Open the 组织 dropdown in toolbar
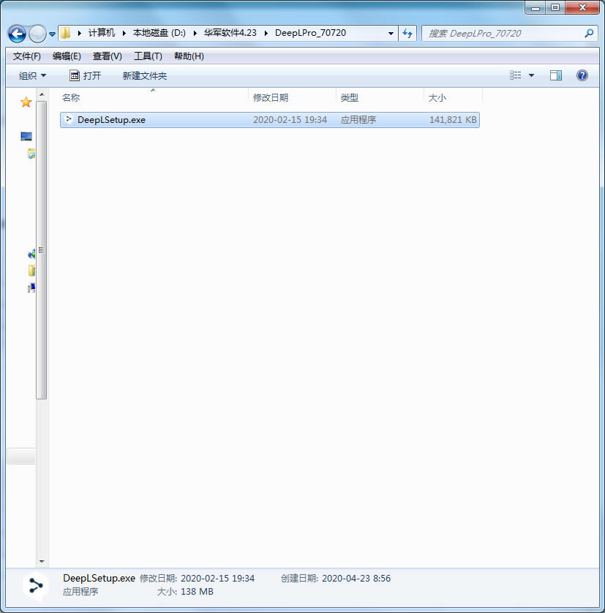This screenshot has width=605, height=613. pos(32,76)
